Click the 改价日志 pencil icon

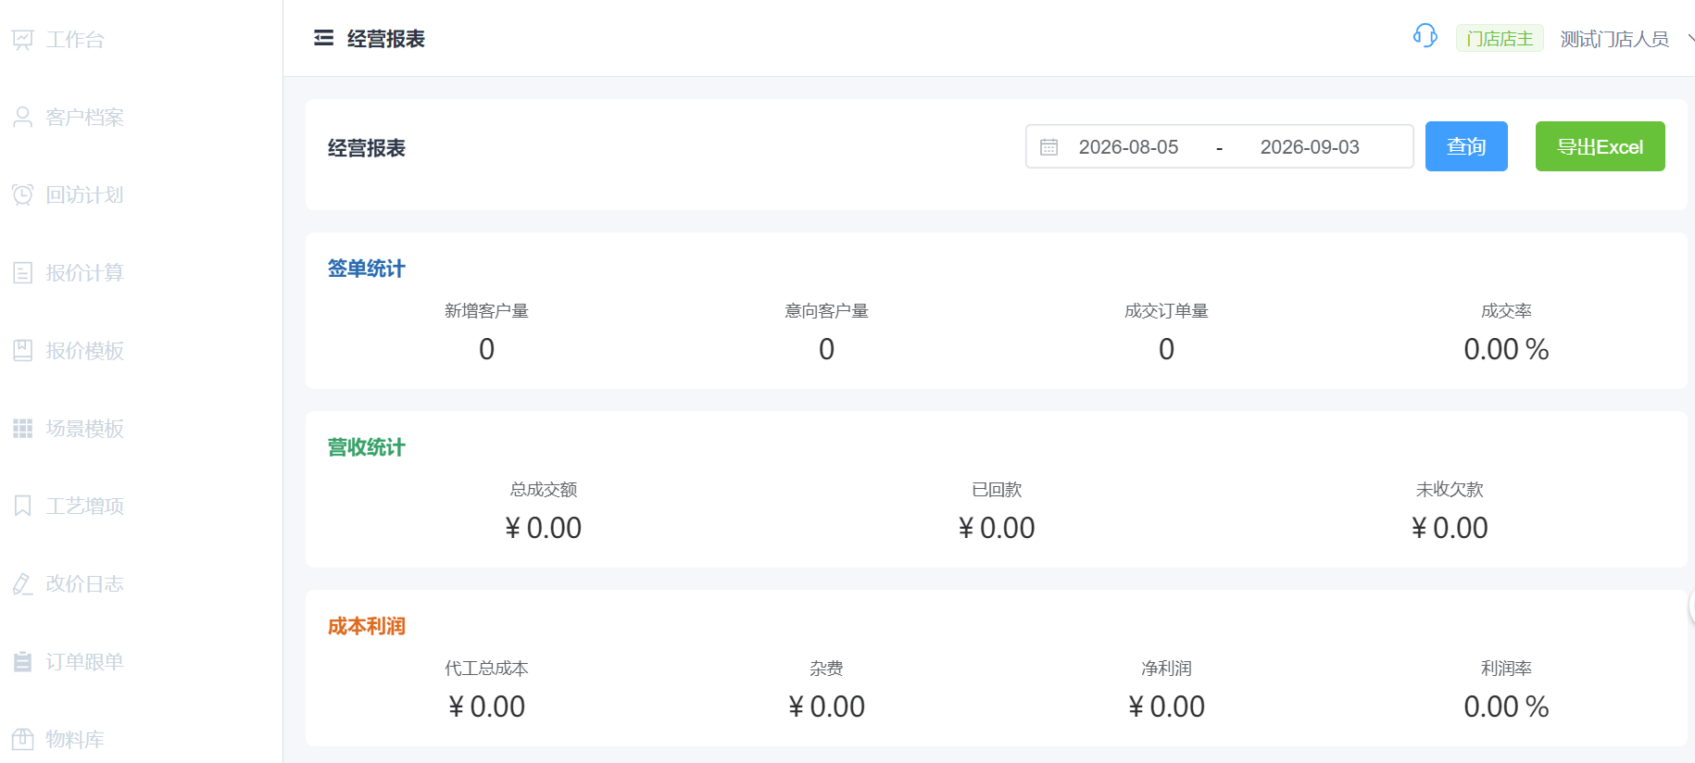(22, 584)
